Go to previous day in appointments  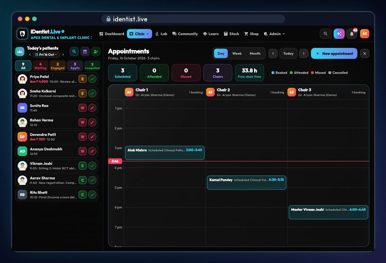pos(273,54)
